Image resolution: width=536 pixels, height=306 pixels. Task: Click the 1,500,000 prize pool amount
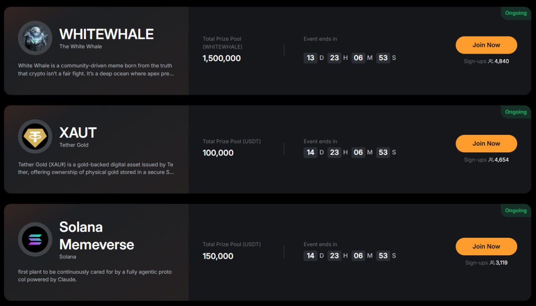[222, 59]
